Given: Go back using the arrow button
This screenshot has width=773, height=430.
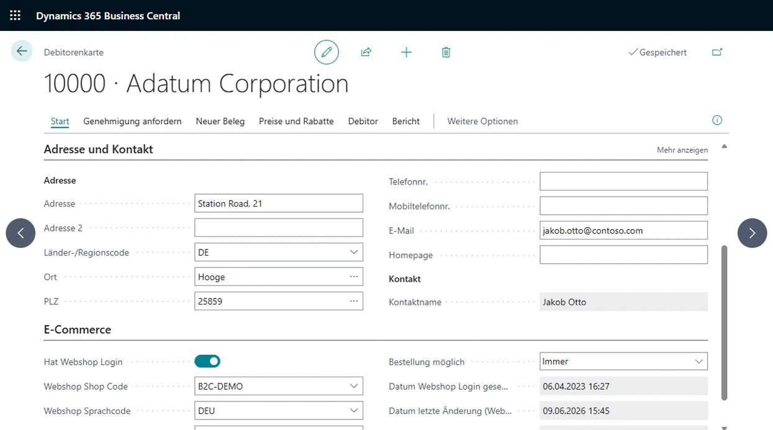Looking at the screenshot, I should pyautogui.click(x=22, y=52).
